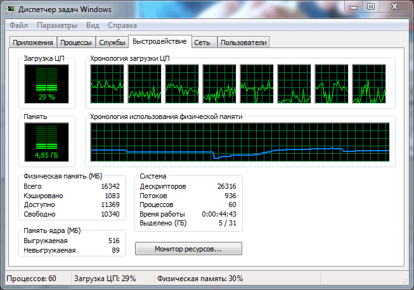The width and height of the screenshot is (414, 290).
Task: Click status bar entry Загрузка ЦП: 29%
Action: (x=105, y=279)
